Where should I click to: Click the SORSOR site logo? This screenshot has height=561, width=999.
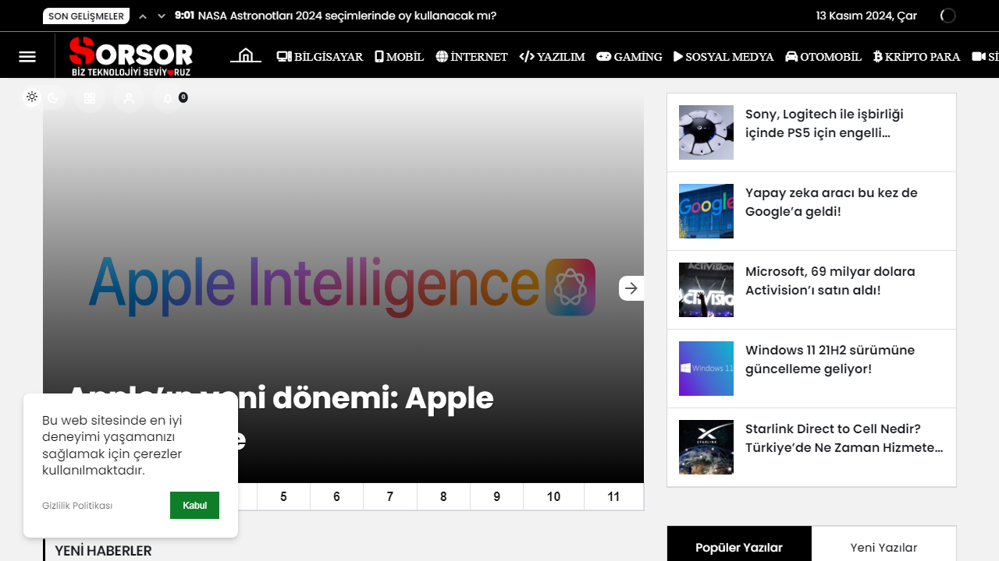coord(131,56)
